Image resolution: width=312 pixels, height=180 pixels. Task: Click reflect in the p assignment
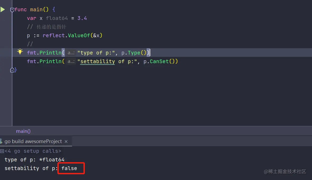pos(54,35)
